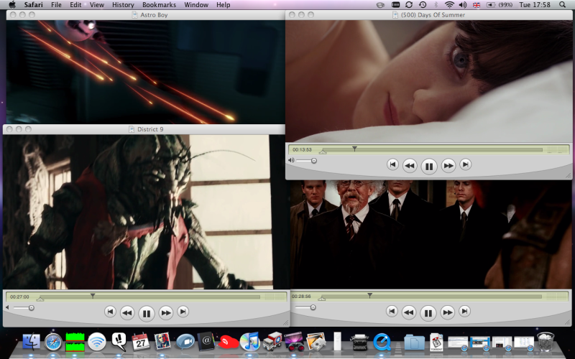Open the British flag input menu
This screenshot has height=359, width=575.
pos(477,5)
